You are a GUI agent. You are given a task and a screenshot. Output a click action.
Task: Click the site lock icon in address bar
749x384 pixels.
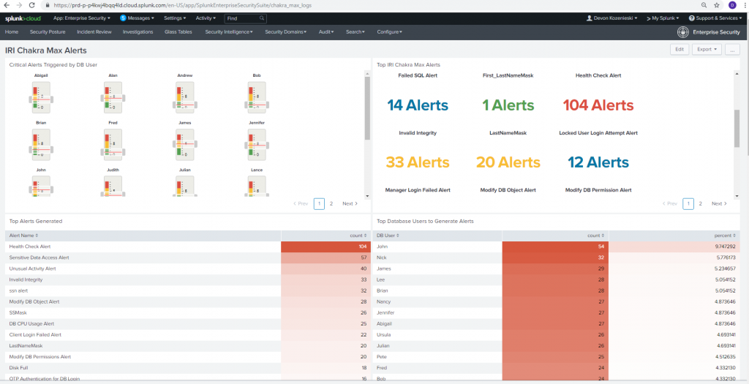pos(48,5)
